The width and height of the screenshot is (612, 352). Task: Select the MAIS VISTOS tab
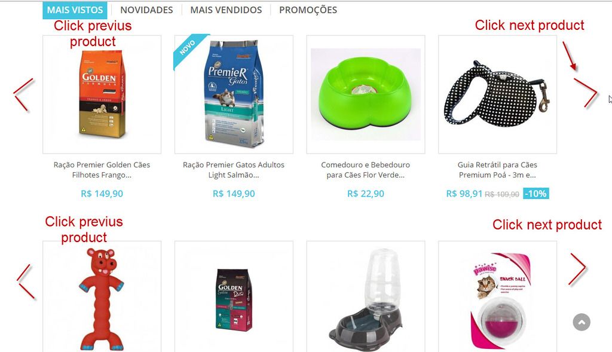pyautogui.click(x=75, y=10)
